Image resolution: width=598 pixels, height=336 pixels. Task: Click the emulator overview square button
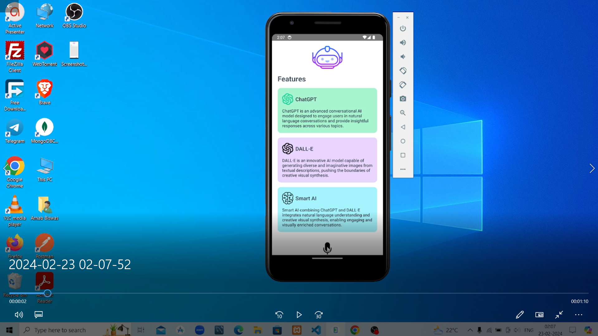pos(403,155)
